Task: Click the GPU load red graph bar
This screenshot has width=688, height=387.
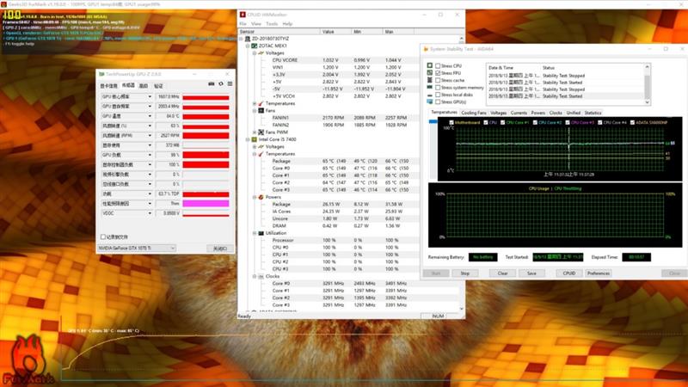Action: click(x=206, y=155)
